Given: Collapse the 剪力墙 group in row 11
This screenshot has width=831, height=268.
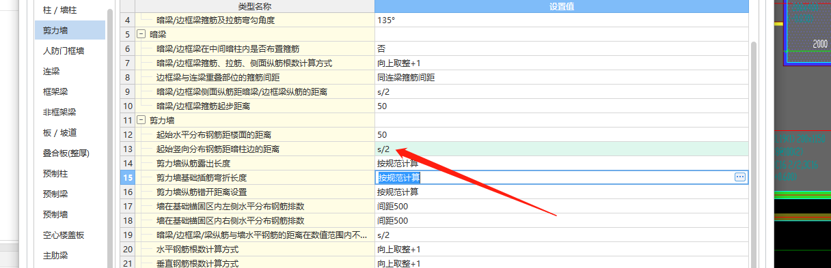Looking at the screenshot, I should [141, 120].
